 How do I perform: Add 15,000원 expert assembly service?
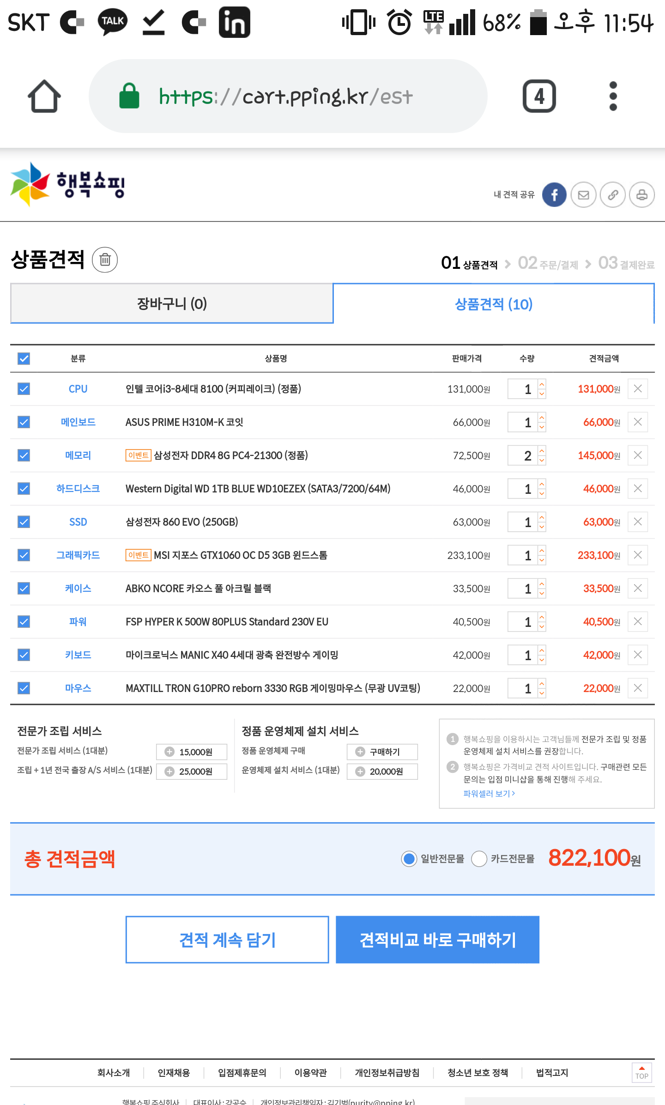click(x=192, y=752)
